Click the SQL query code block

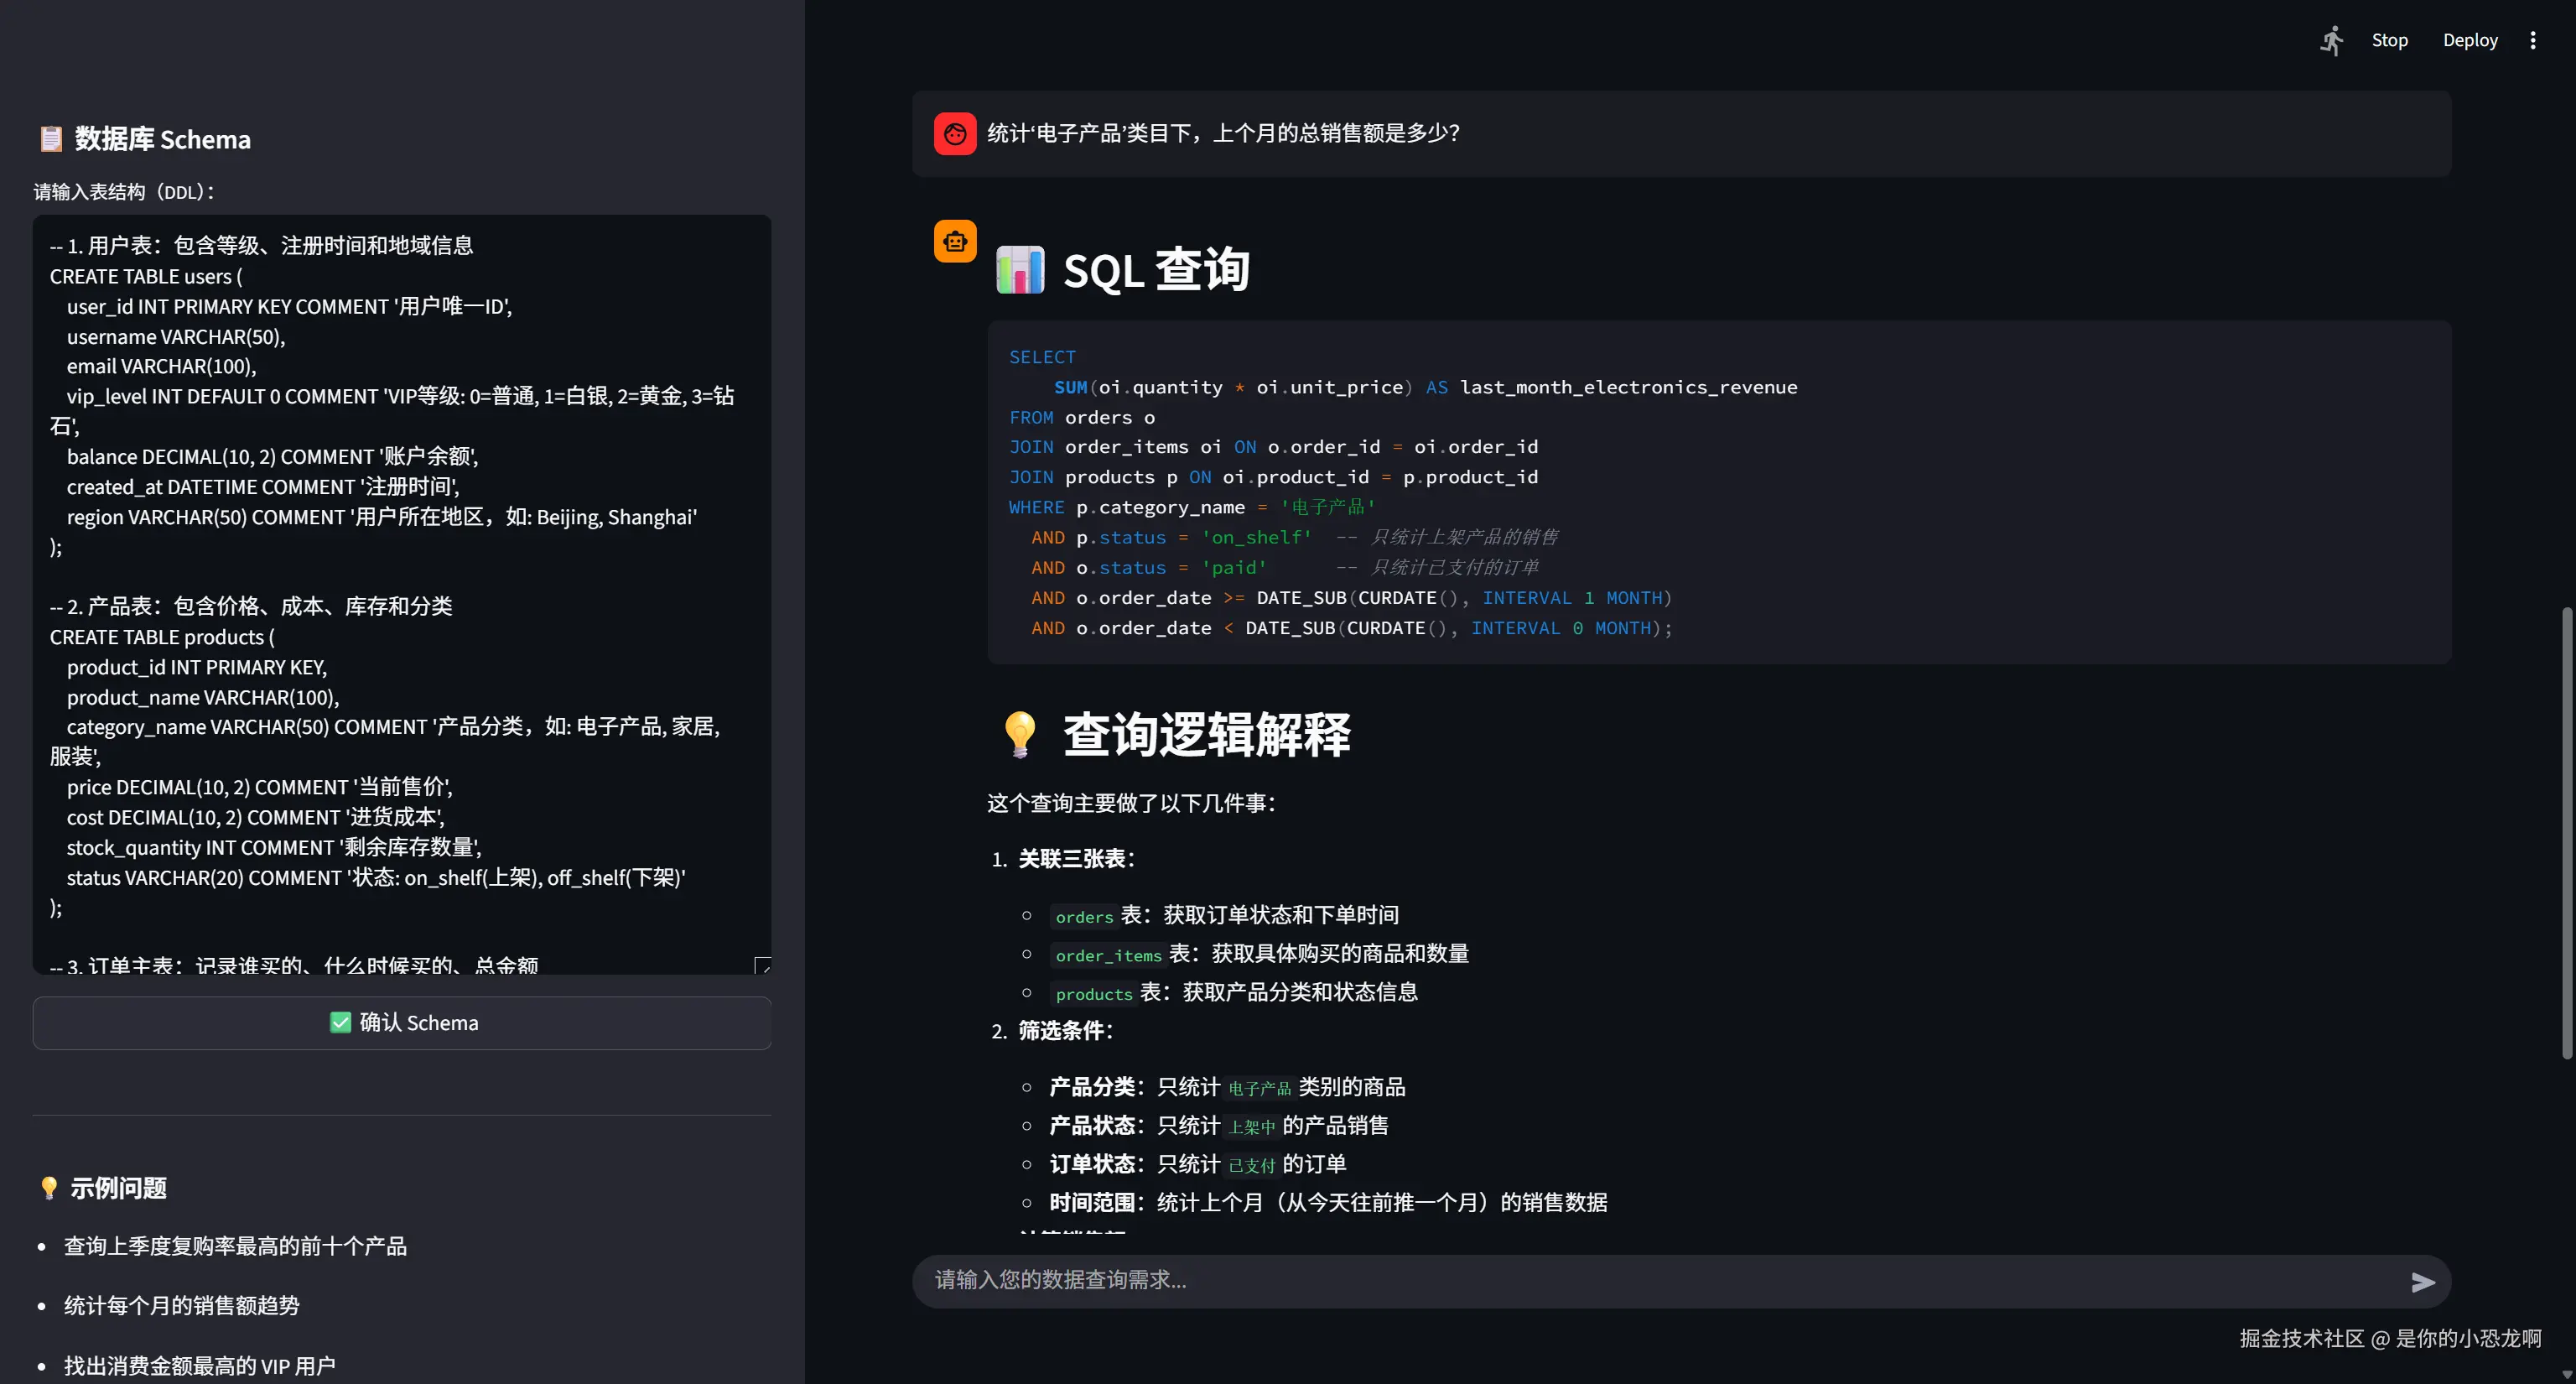click(1718, 492)
